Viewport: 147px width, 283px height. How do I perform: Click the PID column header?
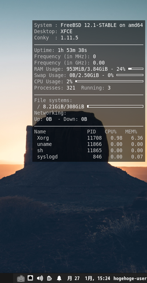pos(92,132)
